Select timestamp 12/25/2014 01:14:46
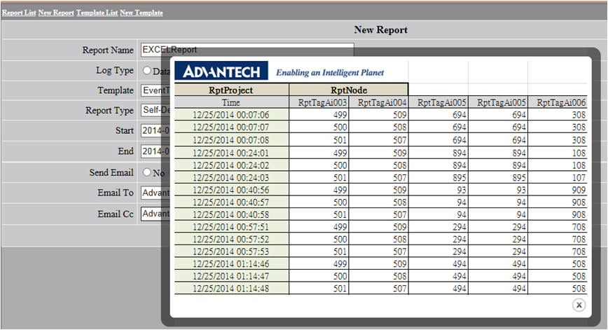Viewport: 608px width, 330px height. click(231, 264)
